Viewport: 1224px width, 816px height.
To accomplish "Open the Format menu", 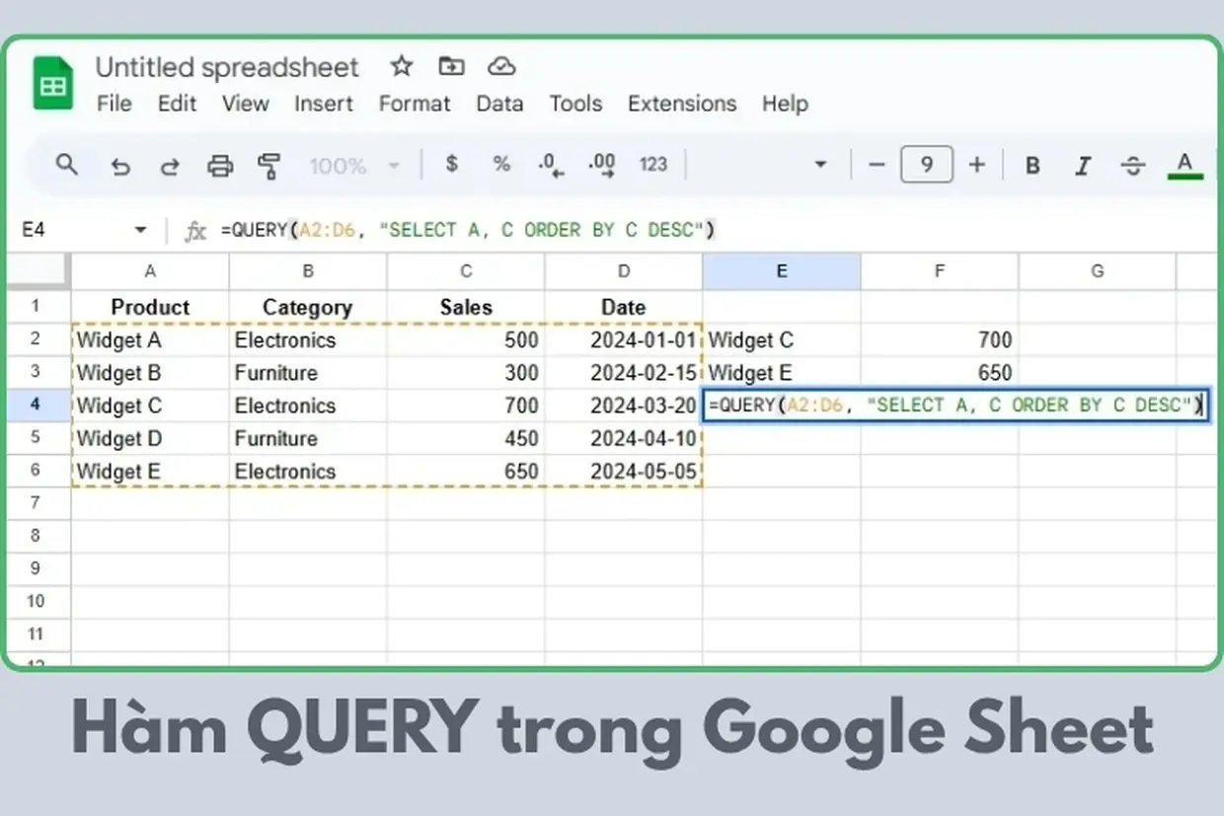I will tap(415, 104).
